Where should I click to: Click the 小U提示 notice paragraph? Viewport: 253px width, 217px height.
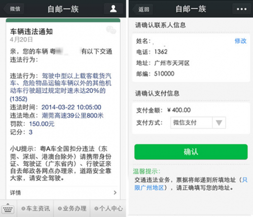click(61, 163)
